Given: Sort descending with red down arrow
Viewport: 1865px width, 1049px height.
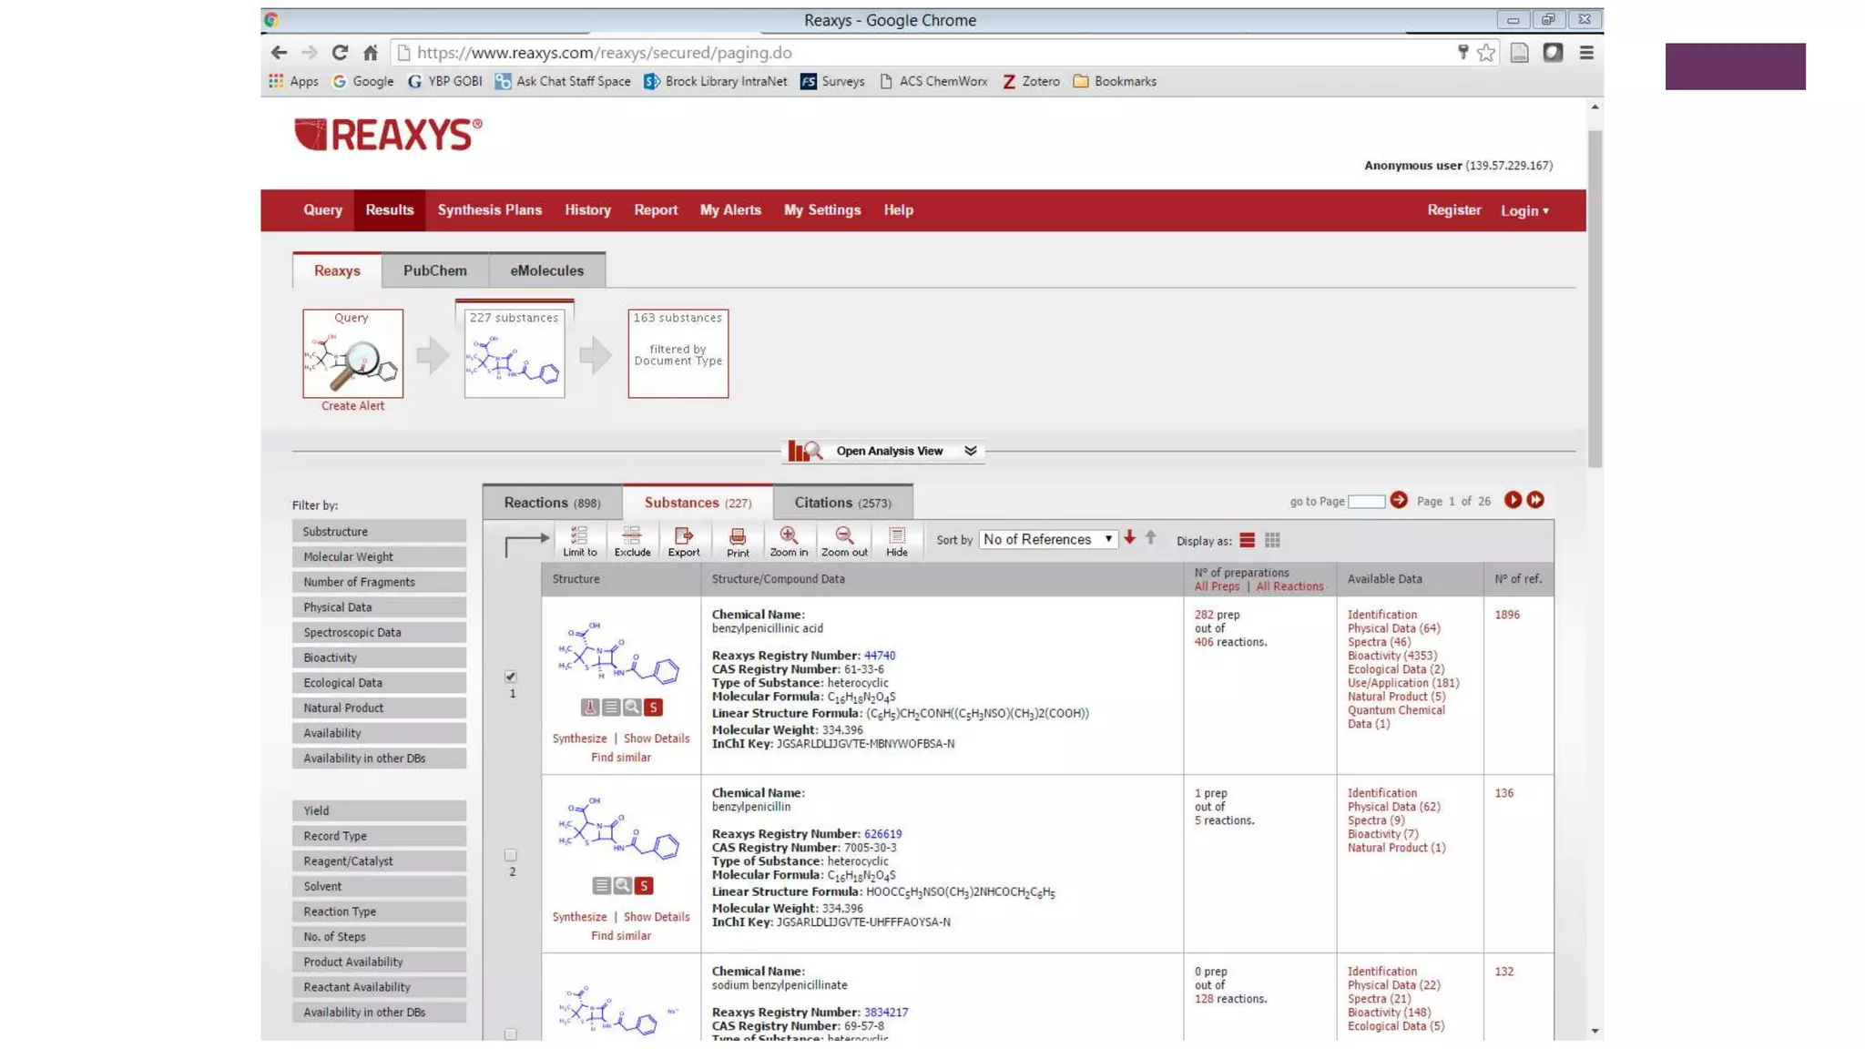Looking at the screenshot, I should click(1129, 537).
